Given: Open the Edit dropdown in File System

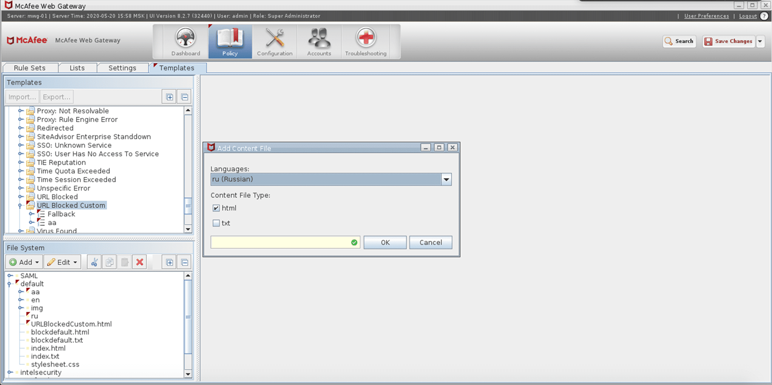Looking at the screenshot, I should 62,262.
